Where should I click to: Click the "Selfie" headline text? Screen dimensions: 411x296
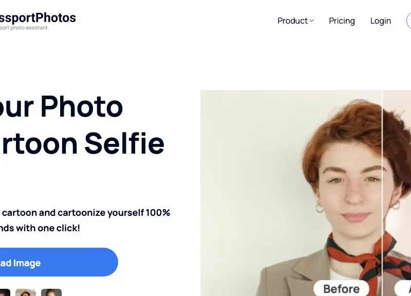tap(124, 143)
